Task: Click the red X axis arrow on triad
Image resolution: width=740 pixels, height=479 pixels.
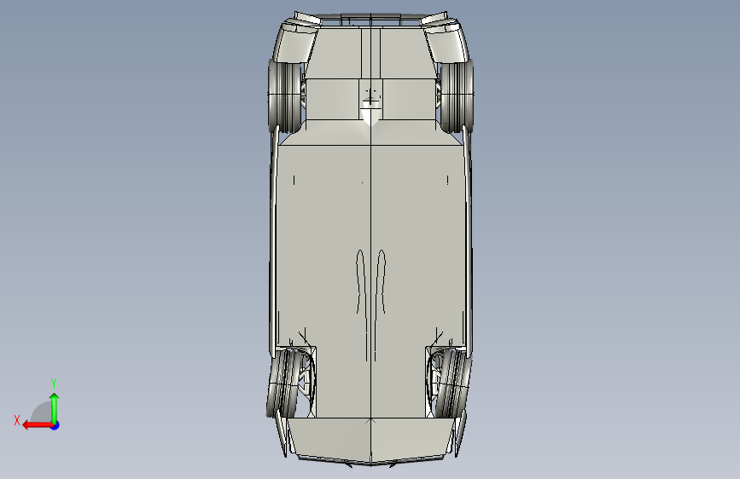Action: [37, 425]
